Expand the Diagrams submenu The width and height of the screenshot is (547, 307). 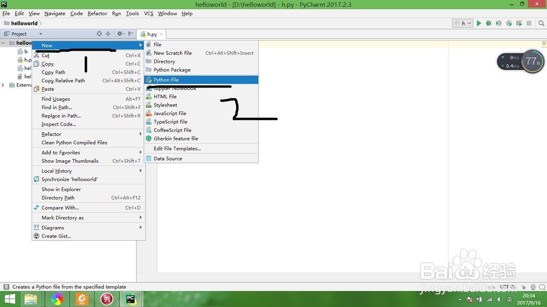tap(89, 228)
